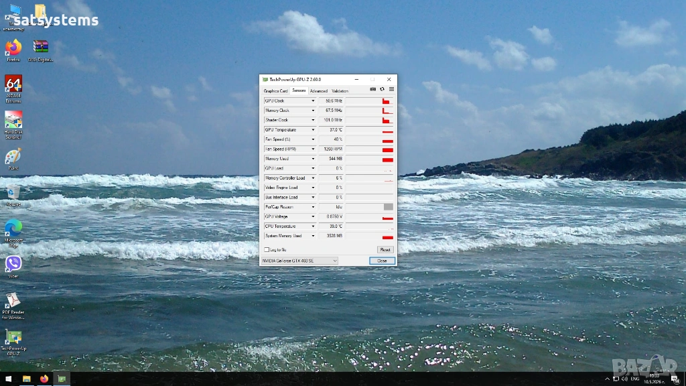Image resolution: width=686 pixels, height=386 pixels.
Task: Open AIDA64 Extreme desktop icon
Action: click(13, 89)
